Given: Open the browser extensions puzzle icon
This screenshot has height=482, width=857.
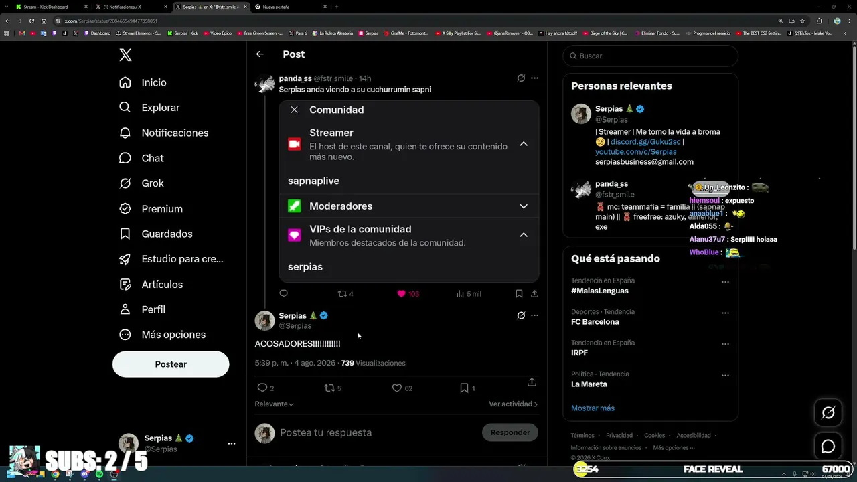Looking at the screenshot, I should tap(819, 21).
